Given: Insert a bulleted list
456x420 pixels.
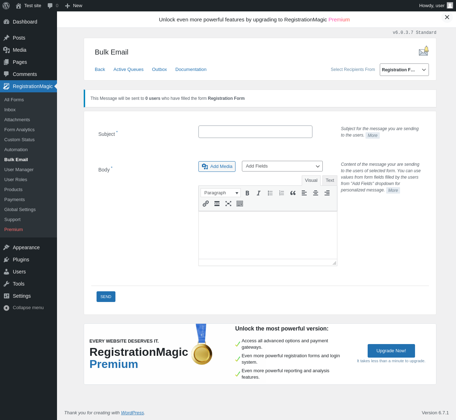Looking at the screenshot, I should coord(270,193).
